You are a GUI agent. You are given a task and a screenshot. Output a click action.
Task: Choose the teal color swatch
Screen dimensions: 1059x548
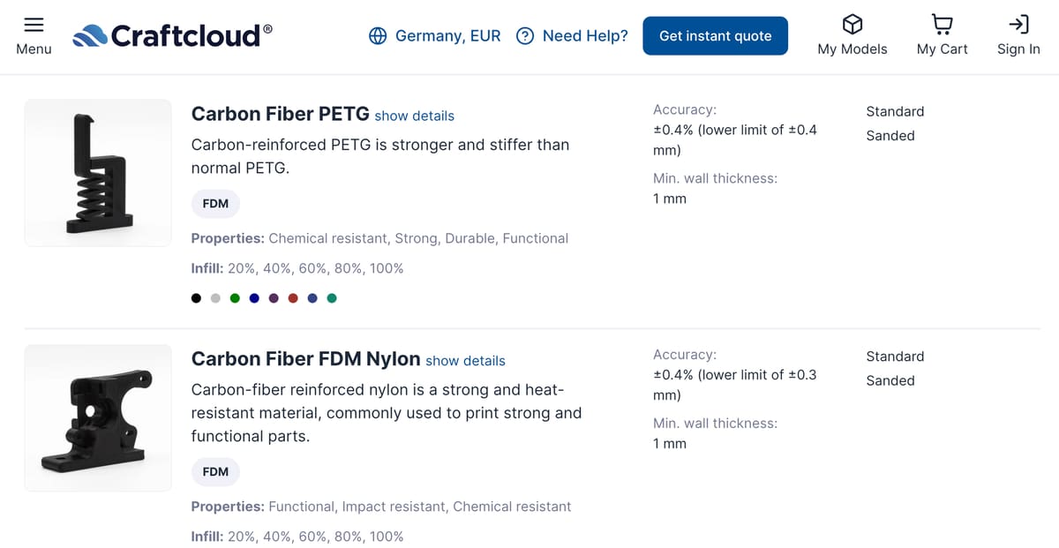pyautogui.click(x=332, y=297)
